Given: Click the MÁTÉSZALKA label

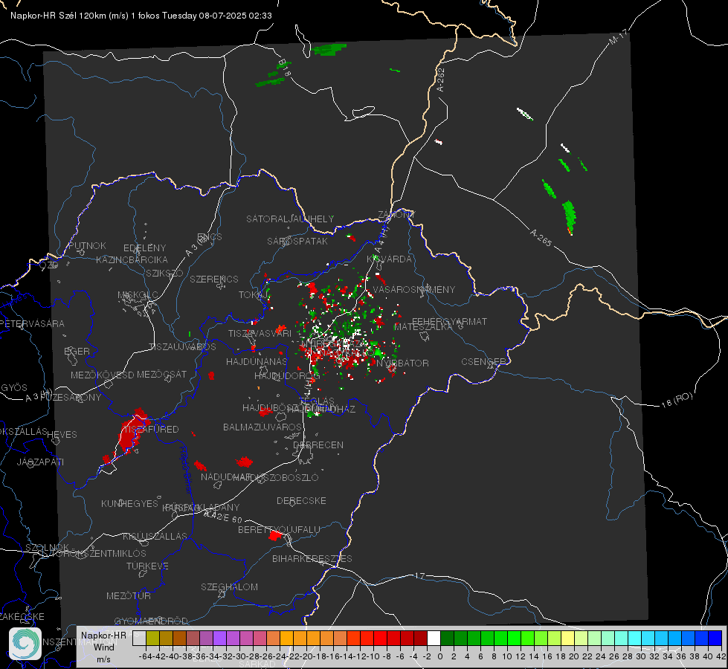Looking at the screenshot, I should click(423, 327).
